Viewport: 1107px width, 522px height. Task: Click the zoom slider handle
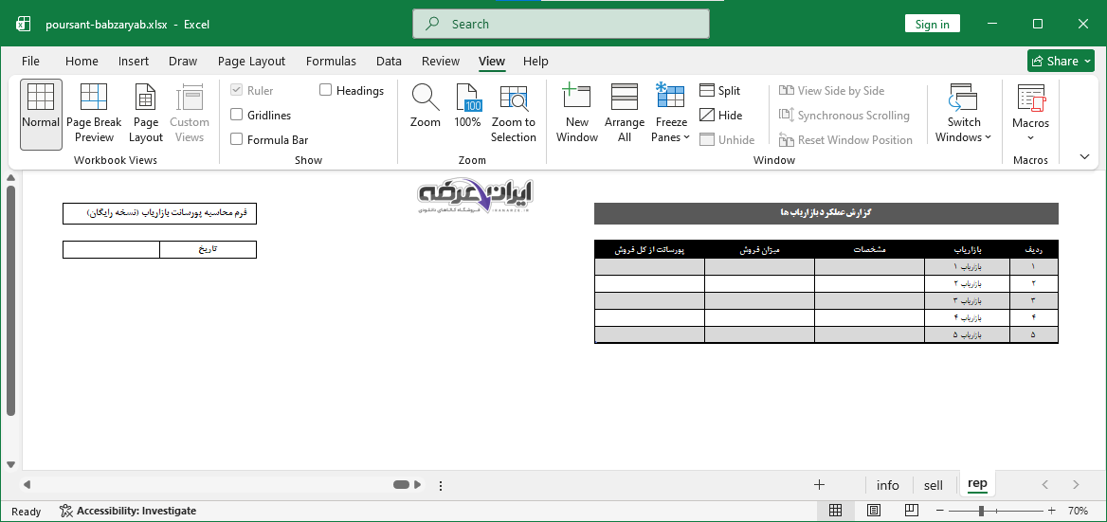981,510
